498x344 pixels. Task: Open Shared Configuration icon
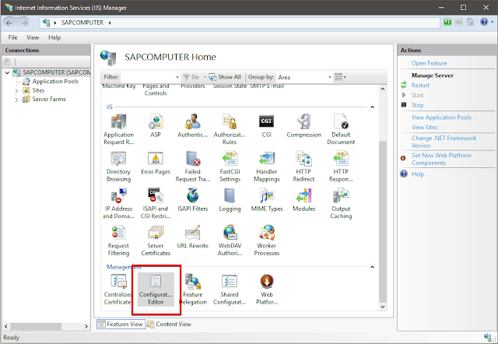(x=230, y=290)
